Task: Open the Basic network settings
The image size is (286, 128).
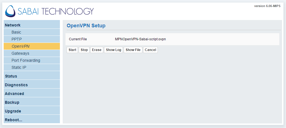Action: 32,32
